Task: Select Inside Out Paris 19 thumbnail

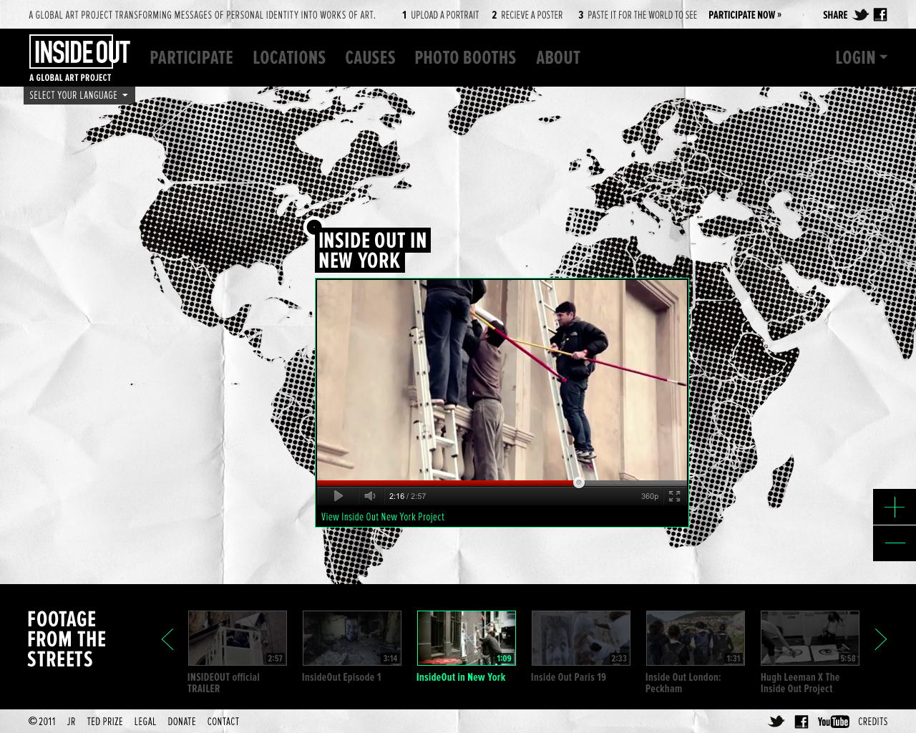Action: pyautogui.click(x=581, y=638)
